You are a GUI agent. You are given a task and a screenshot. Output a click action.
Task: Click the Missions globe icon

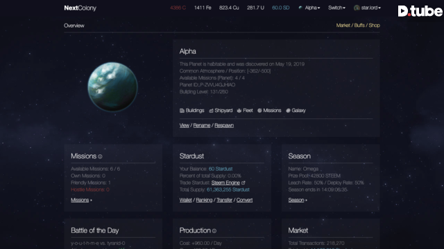pyautogui.click(x=259, y=111)
